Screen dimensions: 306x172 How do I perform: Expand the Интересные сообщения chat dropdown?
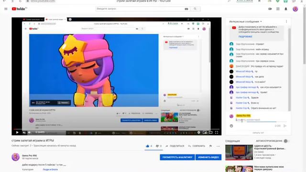(245, 21)
